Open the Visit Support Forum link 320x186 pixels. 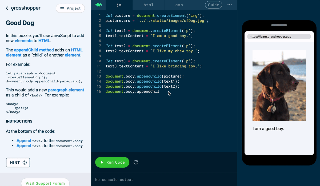pos(45,183)
